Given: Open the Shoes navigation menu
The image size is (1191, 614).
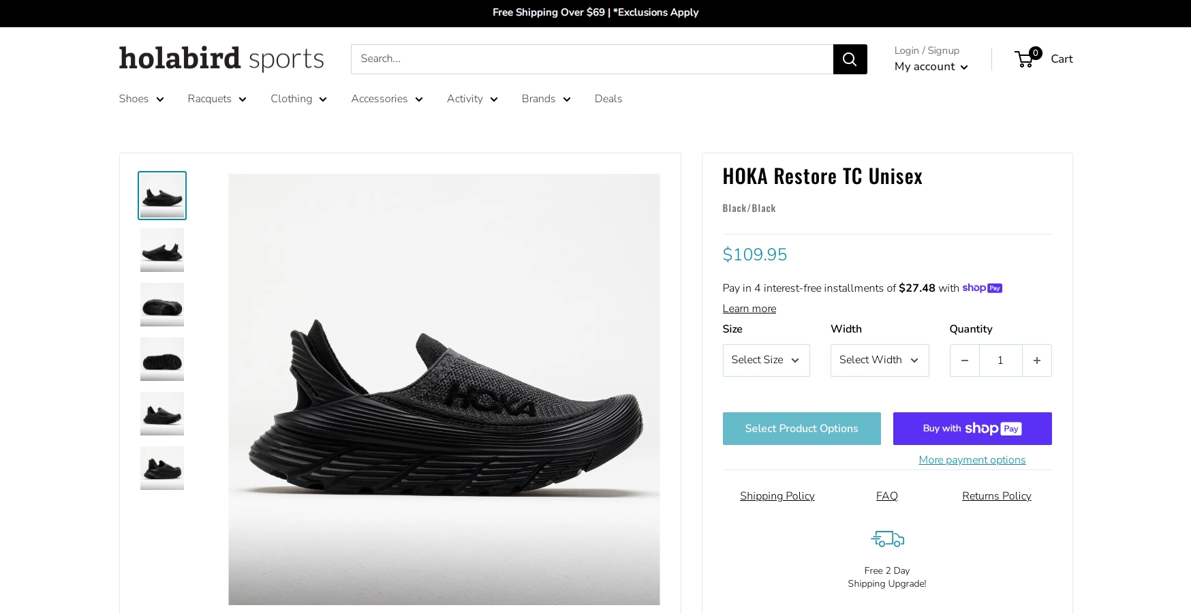Looking at the screenshot, I should (141, 99).
